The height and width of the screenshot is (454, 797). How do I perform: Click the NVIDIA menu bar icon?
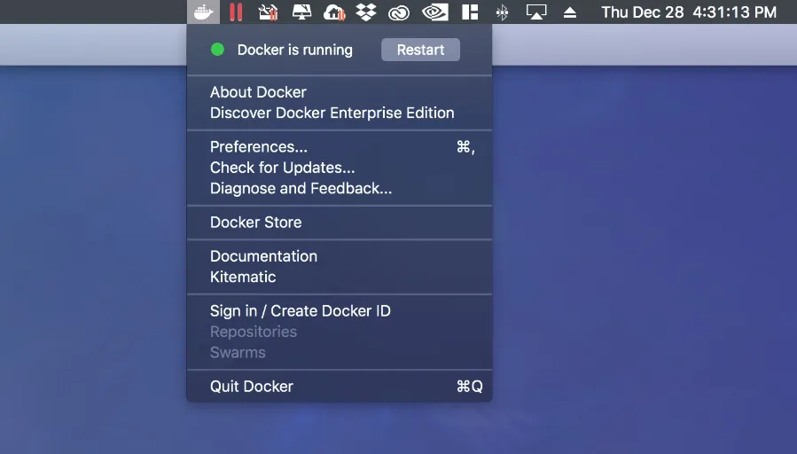pos(434,12)
